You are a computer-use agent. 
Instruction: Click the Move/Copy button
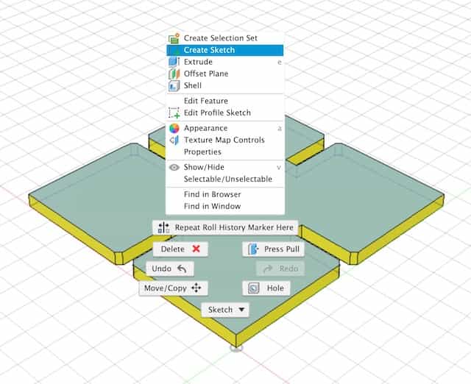tap(174, 288)
